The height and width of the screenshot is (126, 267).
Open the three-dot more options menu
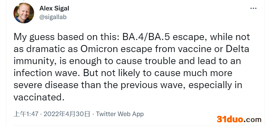point(253,8)
